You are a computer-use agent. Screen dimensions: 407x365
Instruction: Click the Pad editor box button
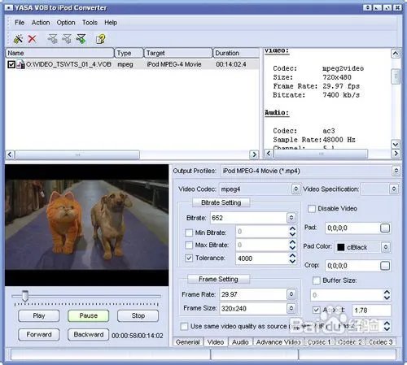click(385, 228)
